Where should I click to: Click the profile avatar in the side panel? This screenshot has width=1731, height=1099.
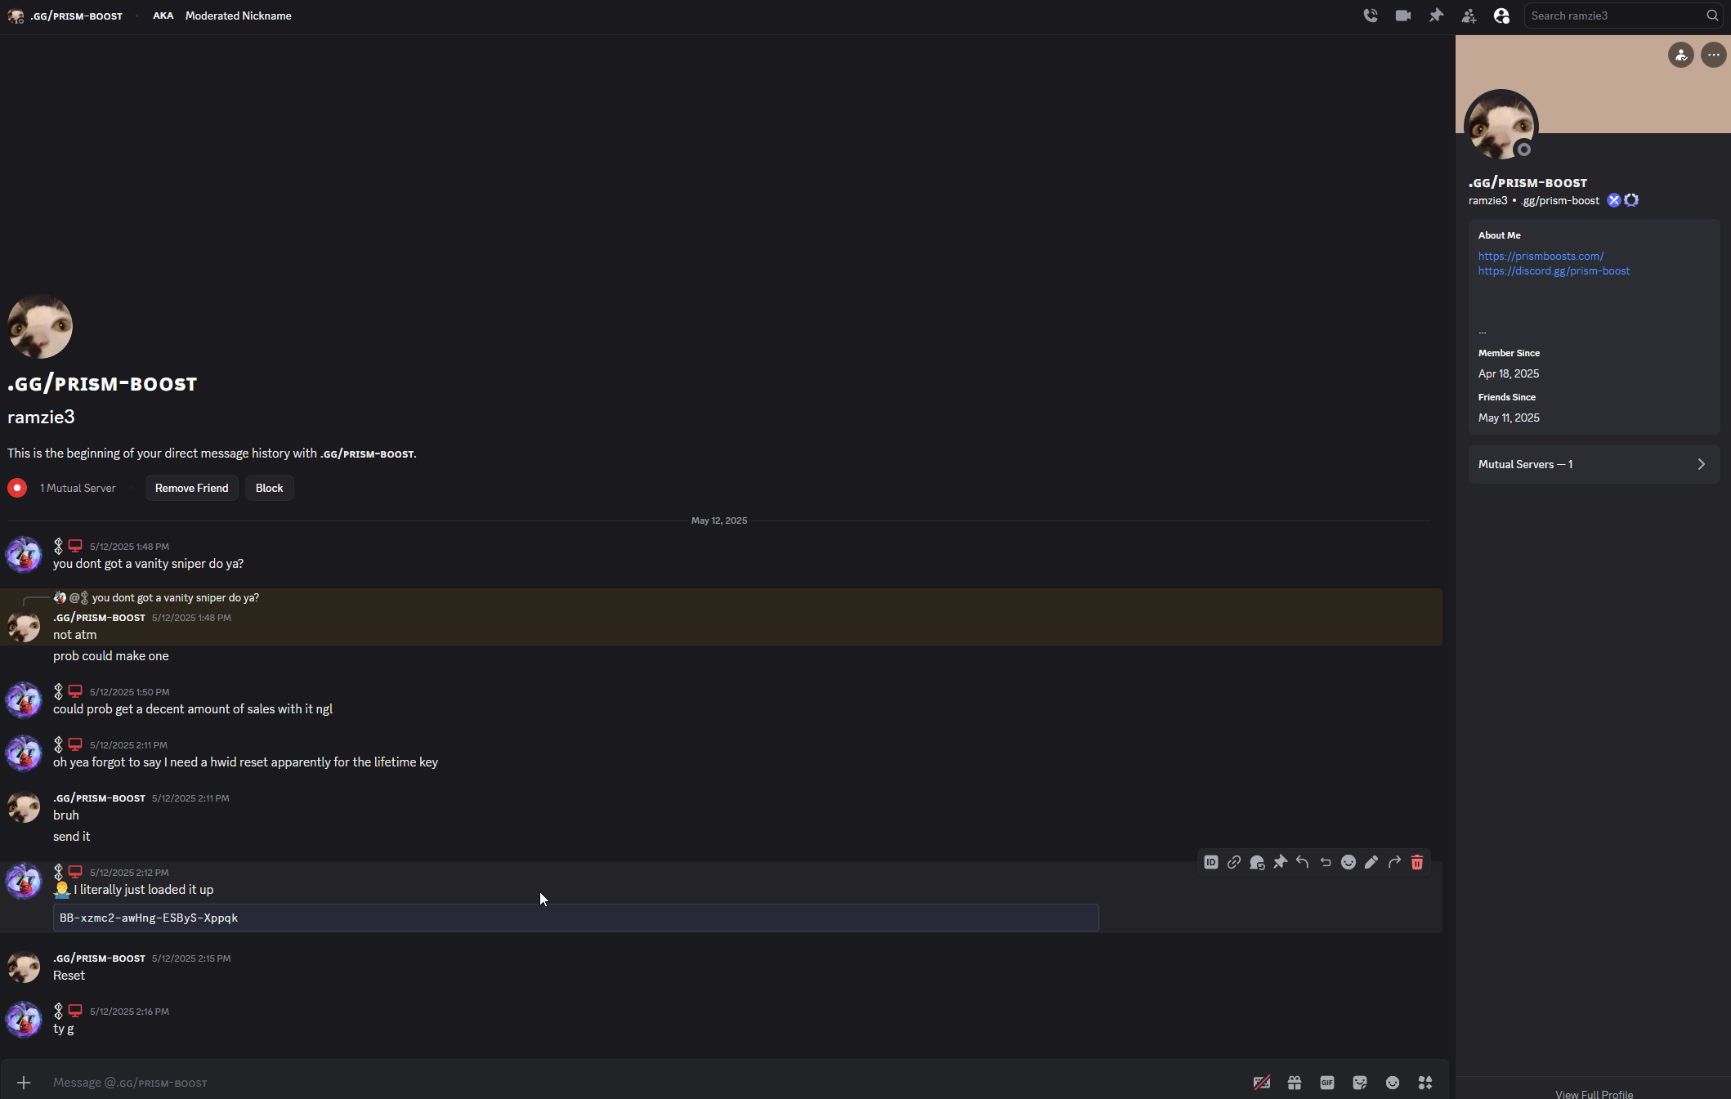[x=1501, y=127]
